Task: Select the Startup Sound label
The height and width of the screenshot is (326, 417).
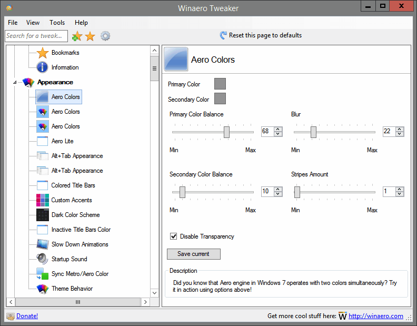Action: click(69, 259)
